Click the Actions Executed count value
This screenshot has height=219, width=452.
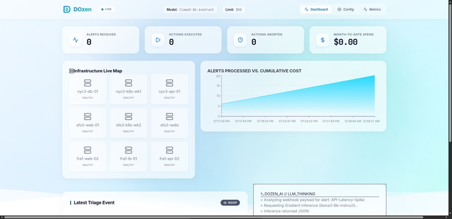(171, 42)
